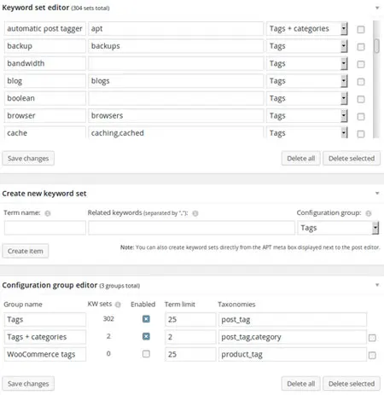Click Create item button
This screenshot has height=395, width=384.
[x=26, y=251]
